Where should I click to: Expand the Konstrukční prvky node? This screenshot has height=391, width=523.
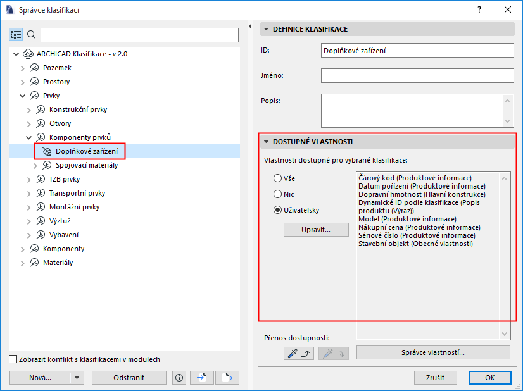28,110
